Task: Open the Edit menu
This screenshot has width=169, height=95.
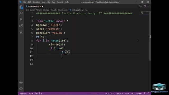Action: (x=29, y=2)
